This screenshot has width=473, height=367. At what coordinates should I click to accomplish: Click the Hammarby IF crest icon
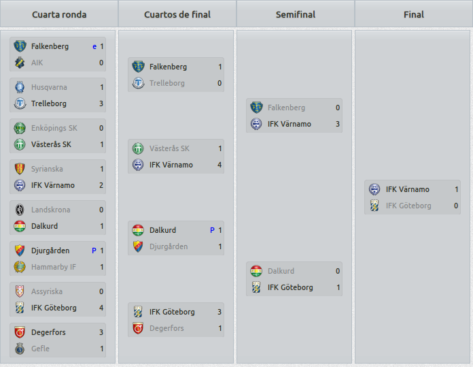20,267
